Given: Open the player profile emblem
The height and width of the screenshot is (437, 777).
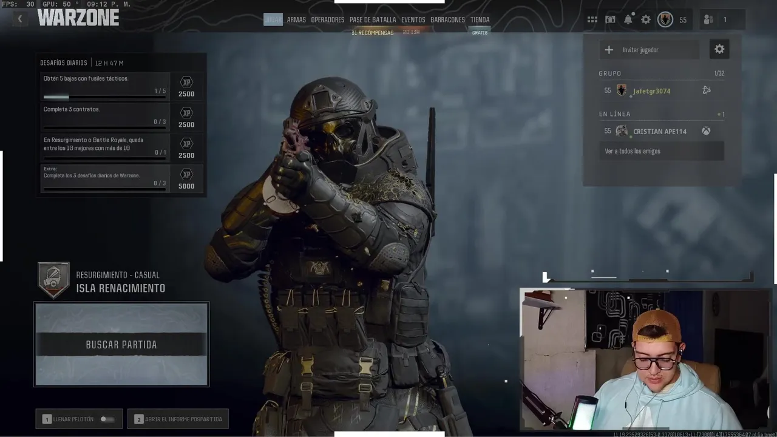Looking at the screenshot, I should pyautogui.click(x=665, y=19).
